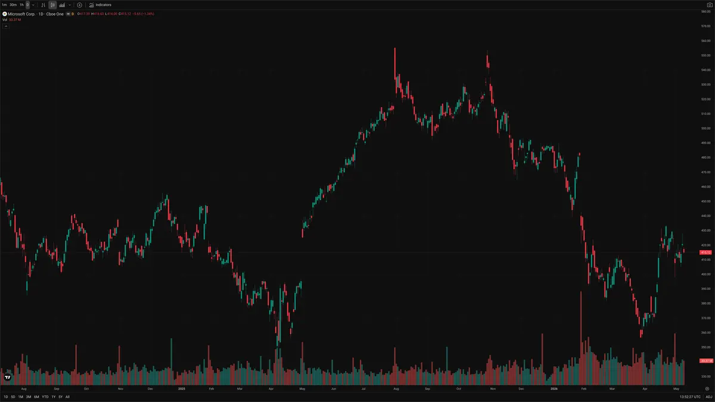Set the date range to YTD
Screen dimensions: 715x402
coord(45,397)
